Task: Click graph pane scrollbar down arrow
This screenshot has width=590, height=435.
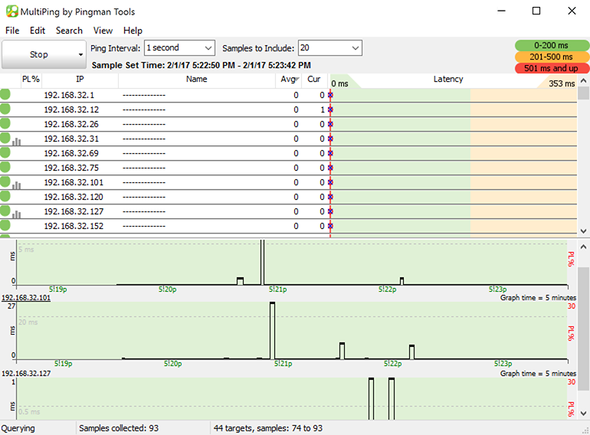Action: (x=583, y=414)
